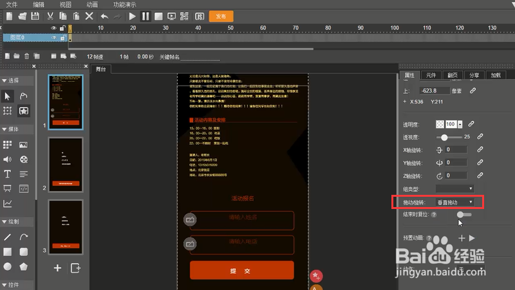Create a new file from toolbar

pos(9,16)
